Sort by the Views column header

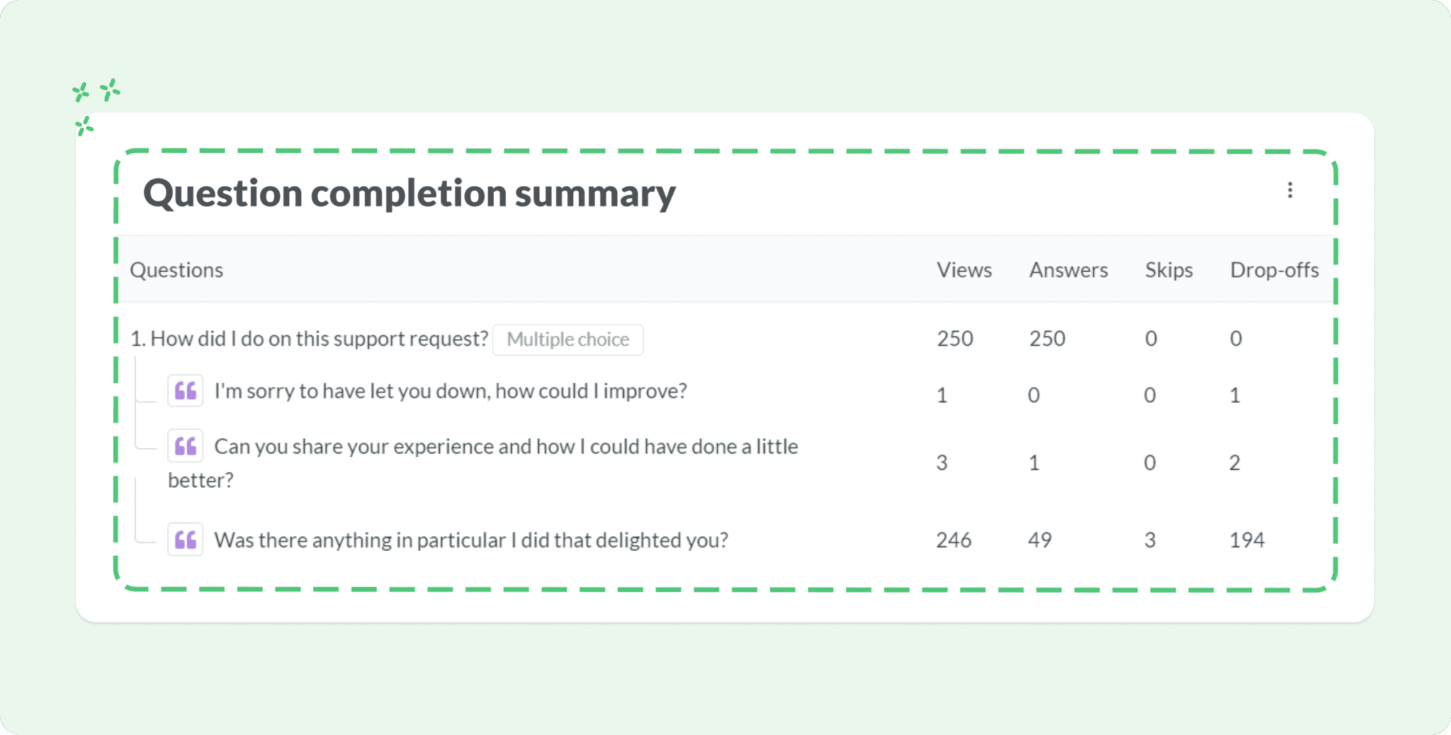[964, 270]
